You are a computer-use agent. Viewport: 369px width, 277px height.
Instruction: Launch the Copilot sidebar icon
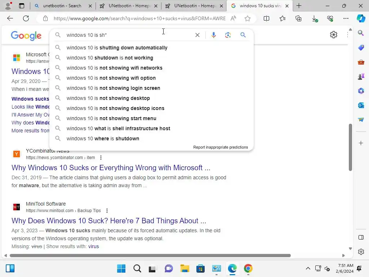point(361,18)
